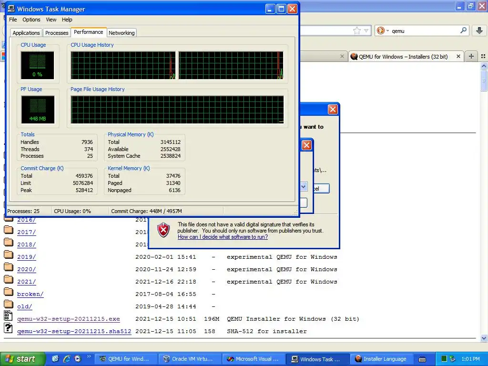Download qemu-w32-setup-20211215.exe
488x366 pixels.
(x=69, y=319)
